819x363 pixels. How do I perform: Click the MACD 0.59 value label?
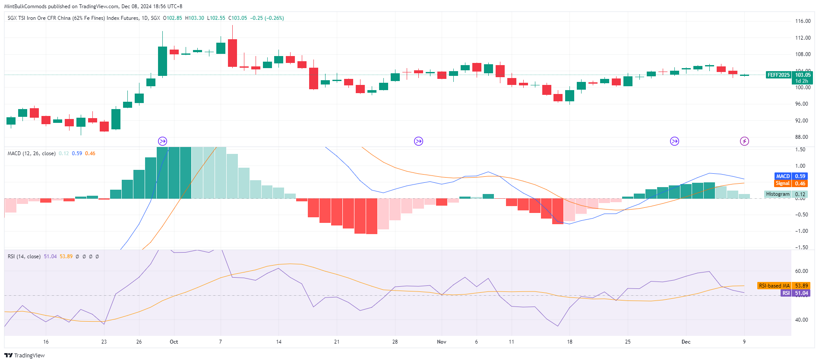pyautogui.click(x=791, y=176)
